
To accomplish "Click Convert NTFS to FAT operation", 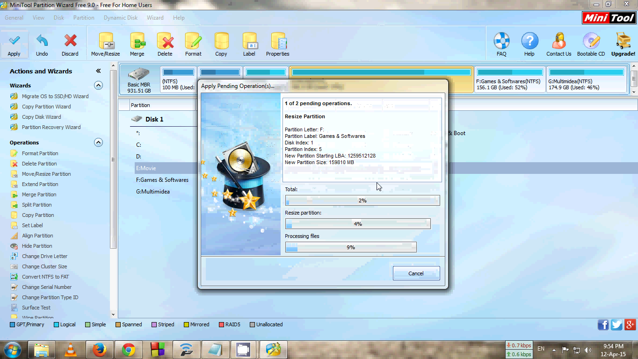I will [x=45, y=277].
